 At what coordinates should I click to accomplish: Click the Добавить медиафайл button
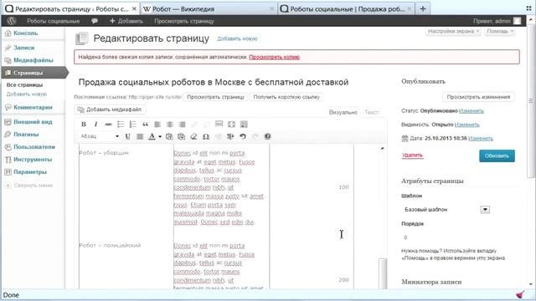110,110
